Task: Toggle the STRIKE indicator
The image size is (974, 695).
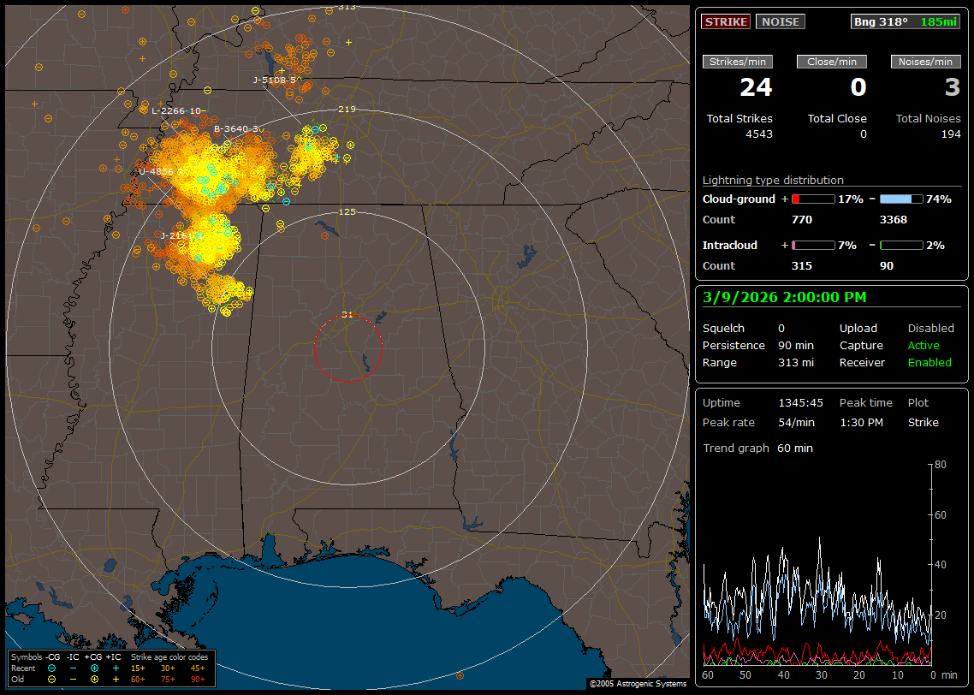Action: [x=726, y=21]
